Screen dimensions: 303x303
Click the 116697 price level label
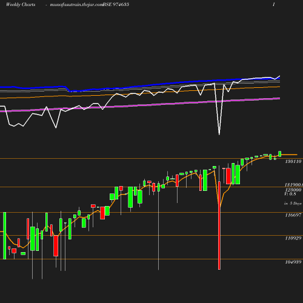(293, 215)
